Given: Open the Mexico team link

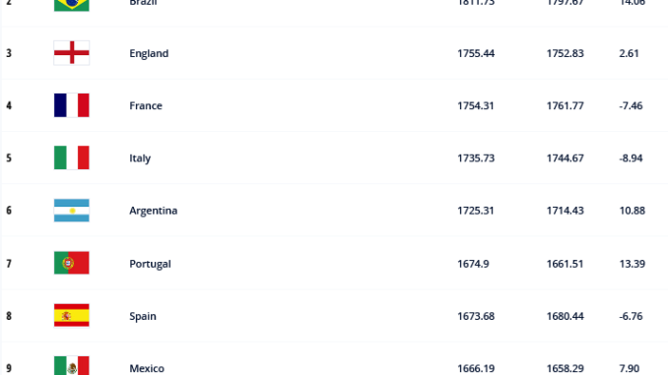Looking at the screenshot, I should tap(147, 368).
